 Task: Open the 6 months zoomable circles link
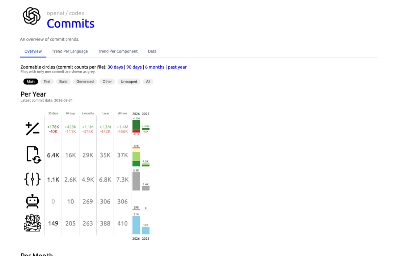pyautogui.click(x=155, y=67)
